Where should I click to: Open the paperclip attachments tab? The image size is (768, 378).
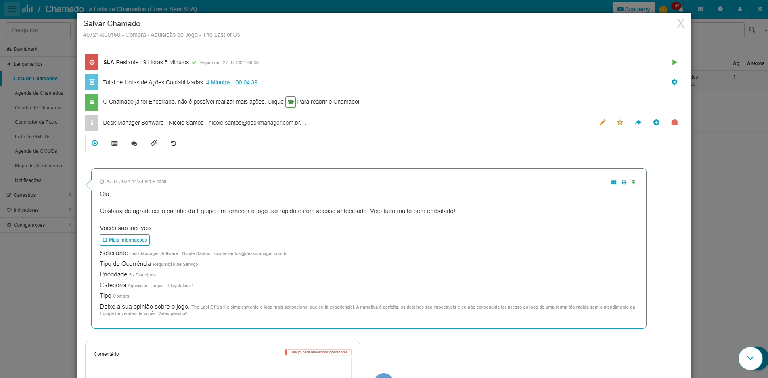[x=154, y=143]
